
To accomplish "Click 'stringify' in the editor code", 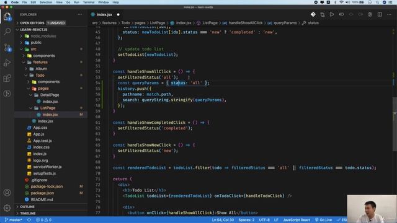I will (182, 100).
